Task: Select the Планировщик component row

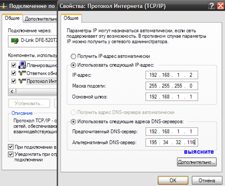Action: (x=42, y=65)
